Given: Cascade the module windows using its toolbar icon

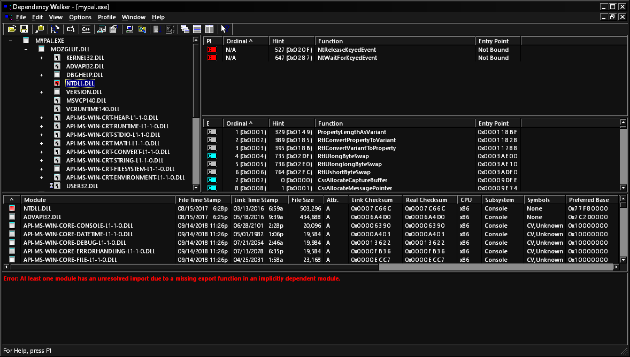Looking at the screenshot, I should tap(185, 29).
